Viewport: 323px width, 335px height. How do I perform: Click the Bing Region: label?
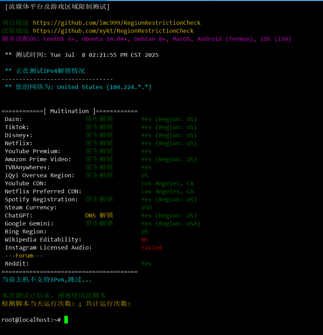click(x=26, y=232)
